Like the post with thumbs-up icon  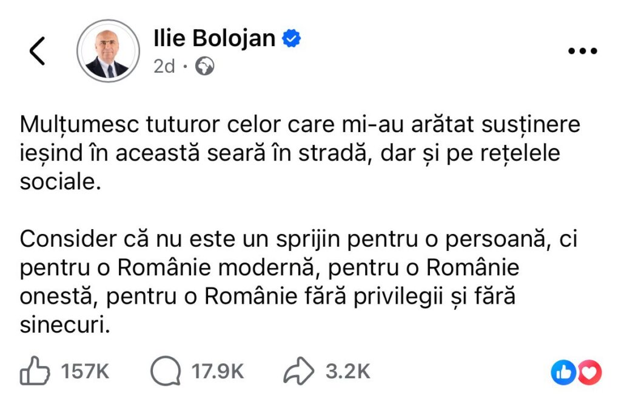35,371
